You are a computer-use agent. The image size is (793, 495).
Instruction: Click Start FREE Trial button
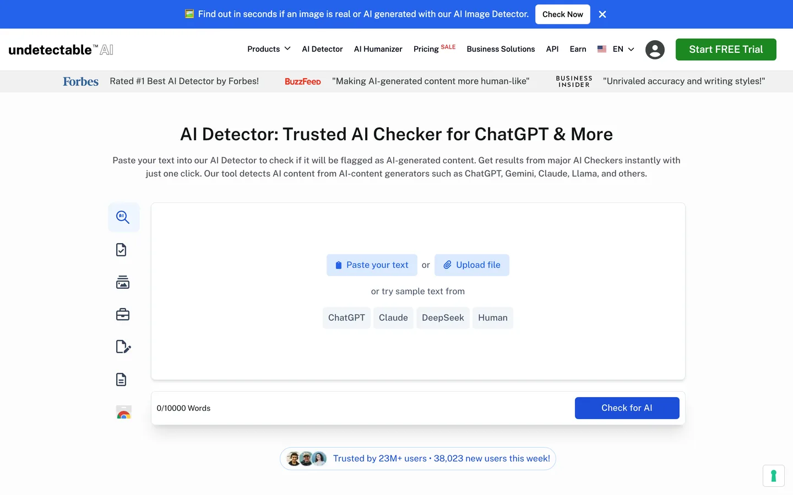tap(726, 50)
